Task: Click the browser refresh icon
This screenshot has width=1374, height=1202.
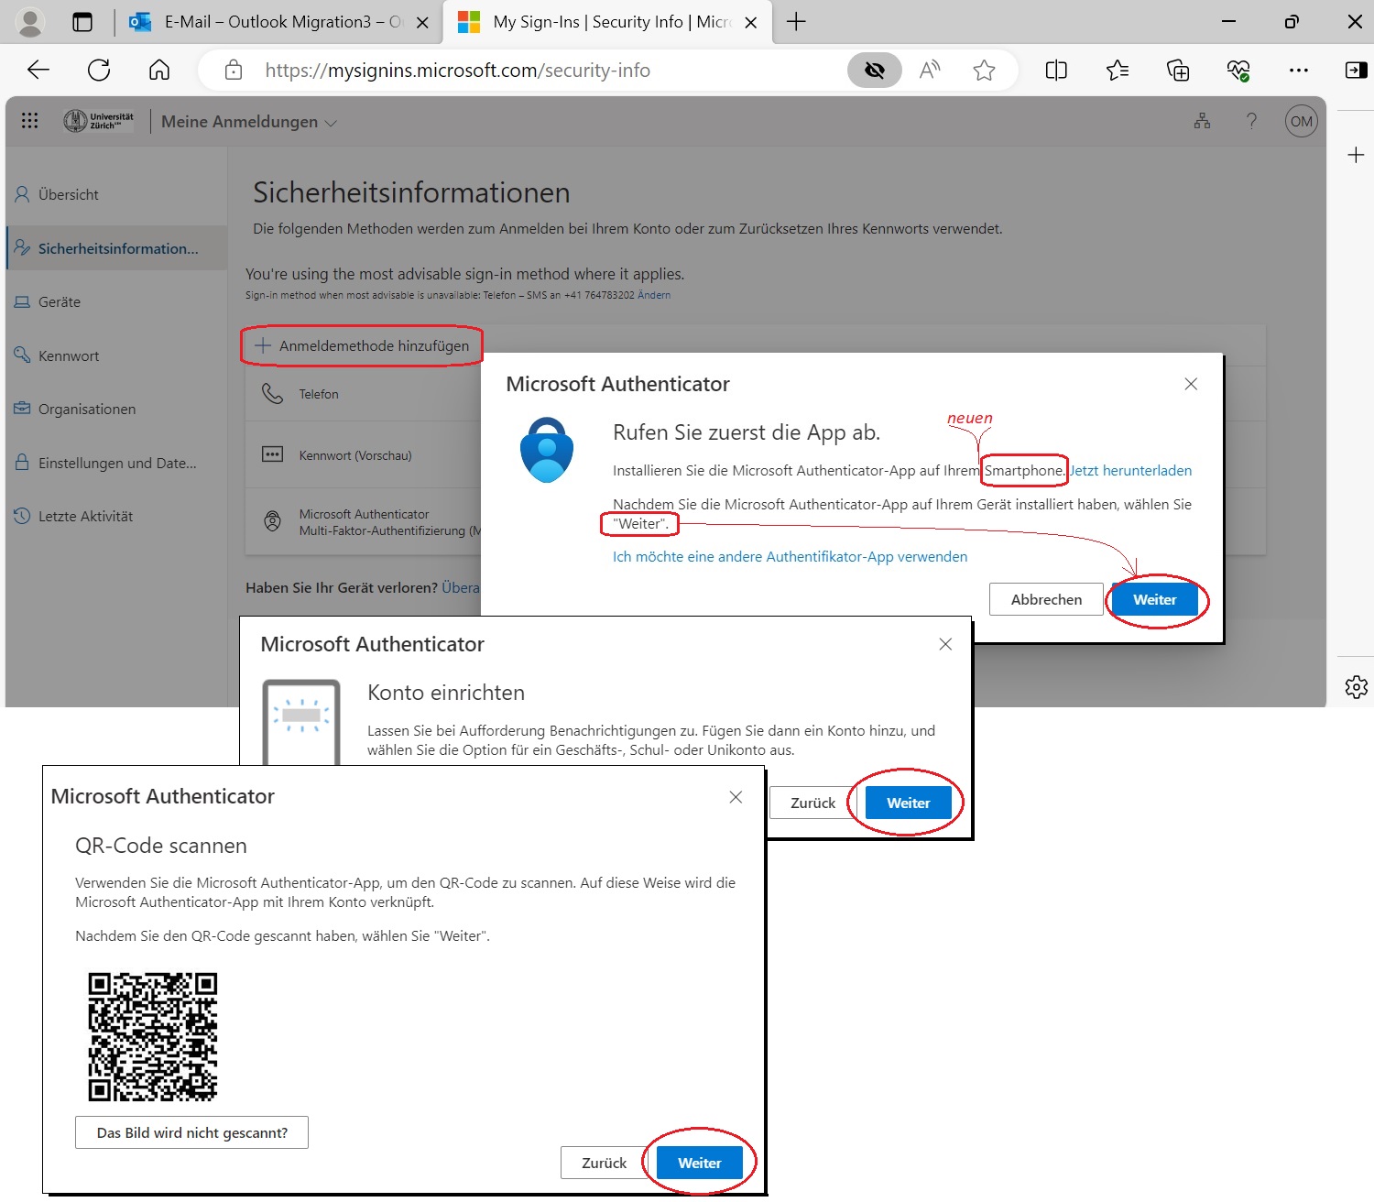Action: click(x=99, y=71)
